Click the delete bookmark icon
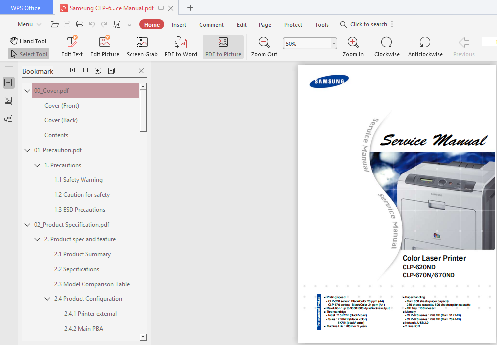497x345 pixels. (111, 71)
